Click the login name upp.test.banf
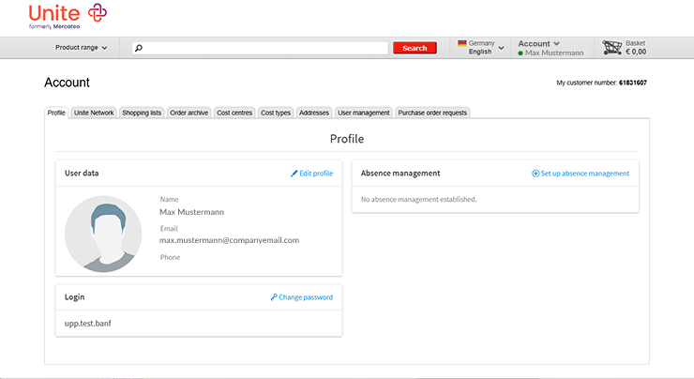This screenshot has height=379, width=694. [x=87, y=324]
